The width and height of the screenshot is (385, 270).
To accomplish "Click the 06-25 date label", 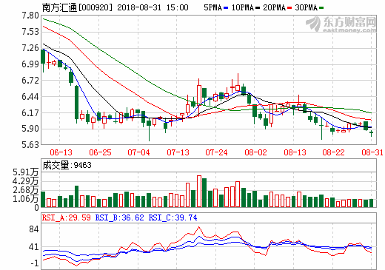I will click(100, 152).
